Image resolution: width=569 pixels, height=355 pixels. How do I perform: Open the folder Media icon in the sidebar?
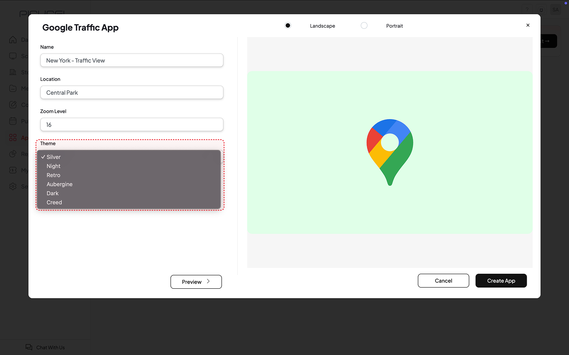13,88
